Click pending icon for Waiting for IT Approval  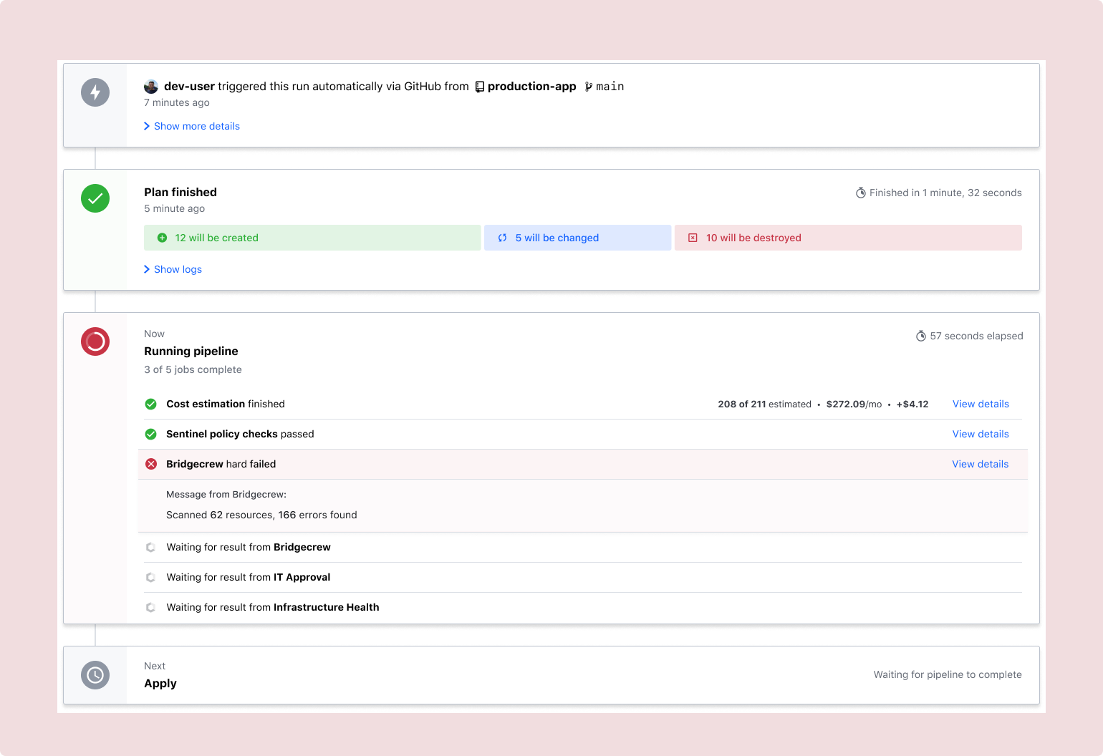[150, 577]
